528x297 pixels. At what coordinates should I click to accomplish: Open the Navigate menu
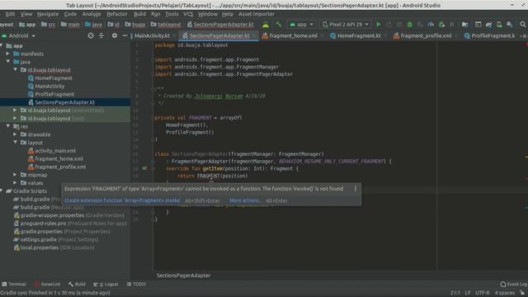(x=48, y=14)
